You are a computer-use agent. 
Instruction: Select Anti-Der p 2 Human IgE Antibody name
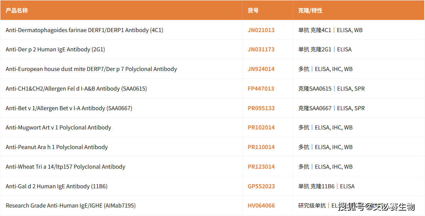pos(55,49)
